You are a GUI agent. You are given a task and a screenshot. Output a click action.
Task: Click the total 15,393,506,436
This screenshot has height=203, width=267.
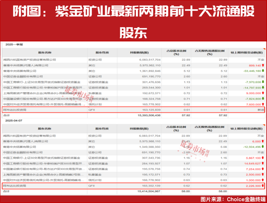149,115
